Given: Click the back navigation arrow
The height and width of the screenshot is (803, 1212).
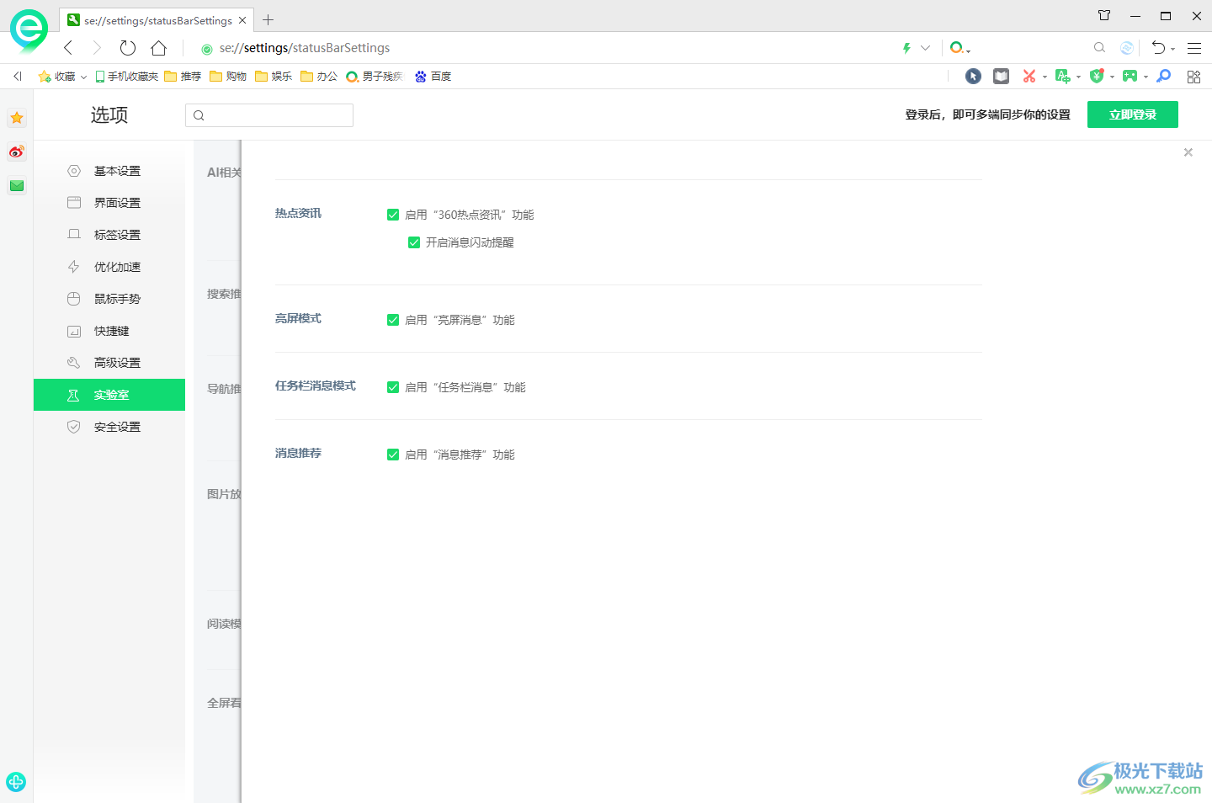Looking at the screenshot, I should click(x=69, y=48).
